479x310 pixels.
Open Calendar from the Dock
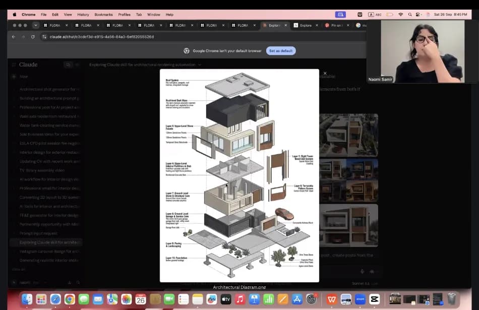pyautogui.click(x=141, y=299)
